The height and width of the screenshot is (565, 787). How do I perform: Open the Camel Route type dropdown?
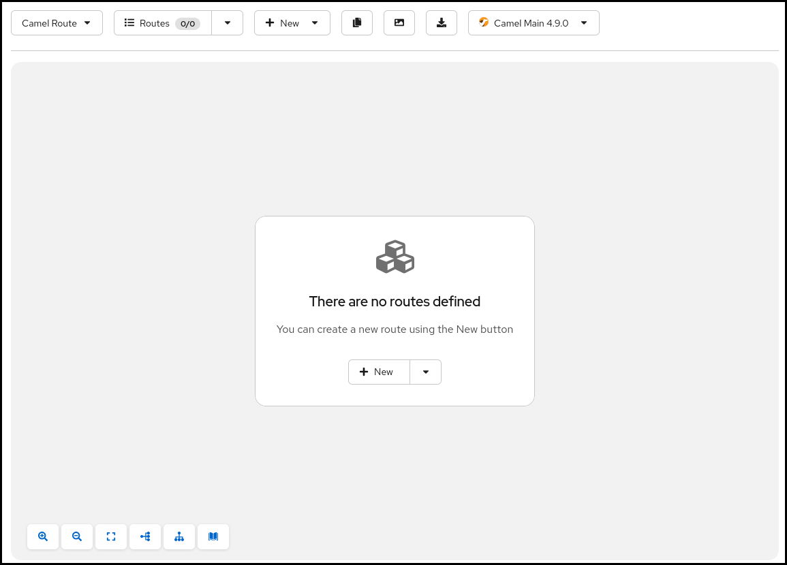point(57,23)
